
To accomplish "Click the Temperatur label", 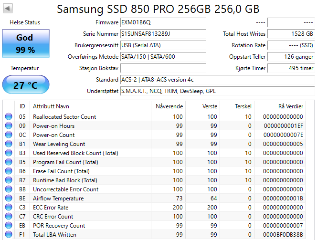I will pos(25,68).
